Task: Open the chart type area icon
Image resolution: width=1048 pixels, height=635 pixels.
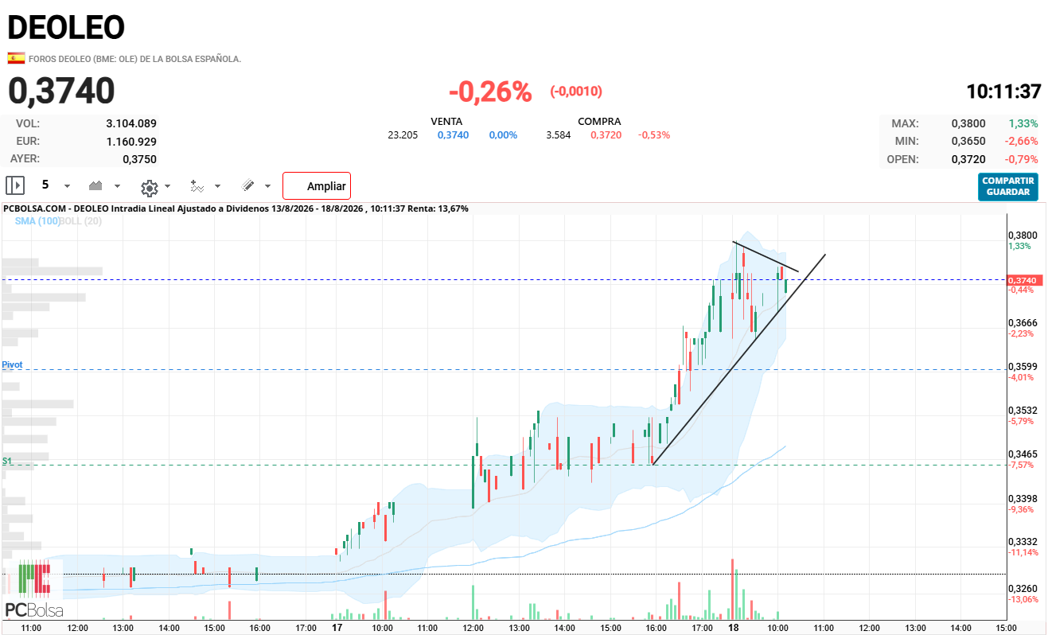Action: click(x=96, y=185)
